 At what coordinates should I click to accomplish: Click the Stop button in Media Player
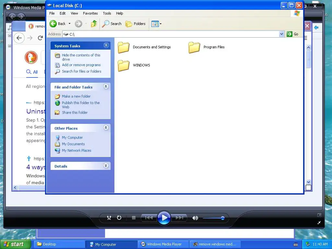coord(134,218)
